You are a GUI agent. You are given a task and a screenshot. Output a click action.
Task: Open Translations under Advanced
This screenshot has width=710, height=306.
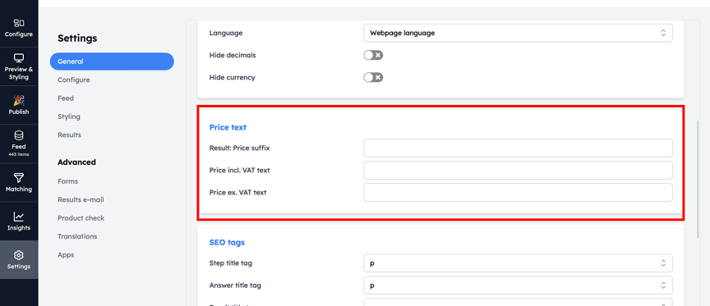pos(77,236)
